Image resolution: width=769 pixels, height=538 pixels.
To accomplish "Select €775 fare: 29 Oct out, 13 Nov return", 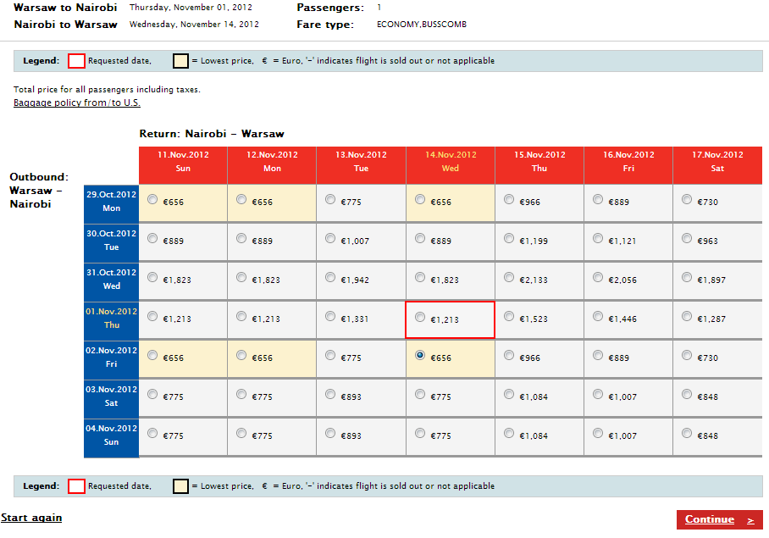I will (x=330, y=199).
